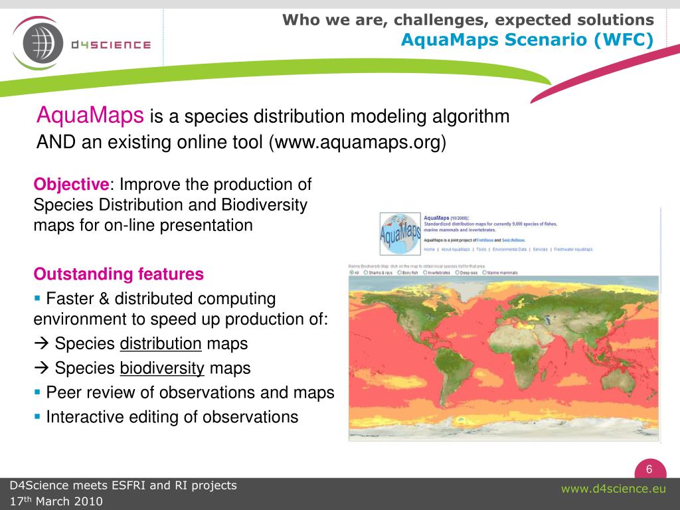
Task: Click the slide number 6 badge
Action: [650, 469]
